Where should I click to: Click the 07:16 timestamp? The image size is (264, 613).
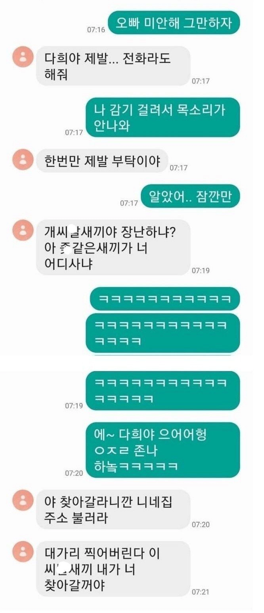click(x=96, y=30)
